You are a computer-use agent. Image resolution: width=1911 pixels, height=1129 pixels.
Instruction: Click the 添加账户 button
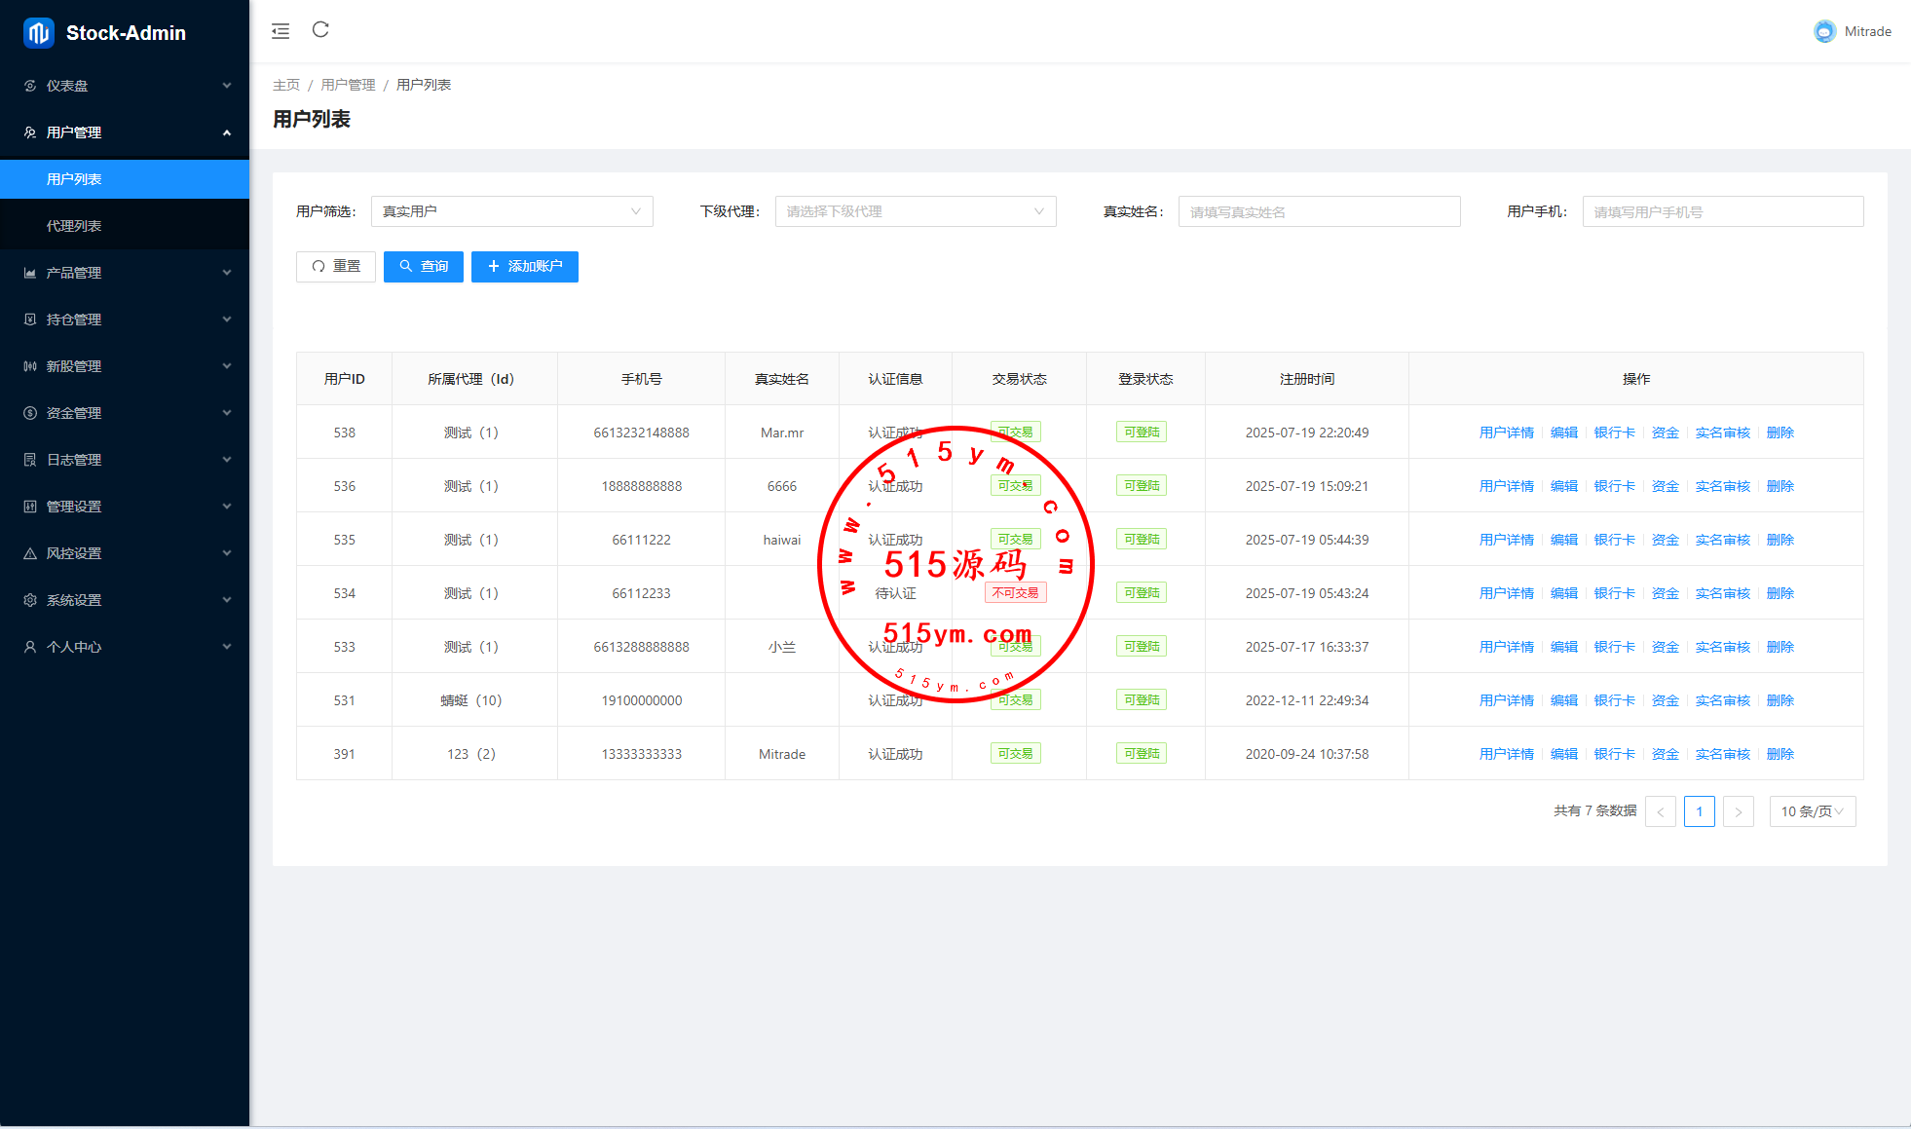(x=525, y=267)
